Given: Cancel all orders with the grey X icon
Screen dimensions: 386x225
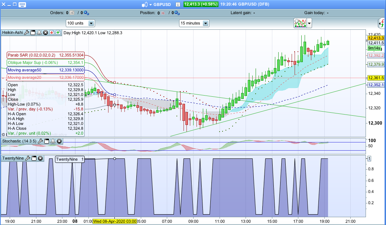Looking at the screenshot, I should (x=72, y=13).
